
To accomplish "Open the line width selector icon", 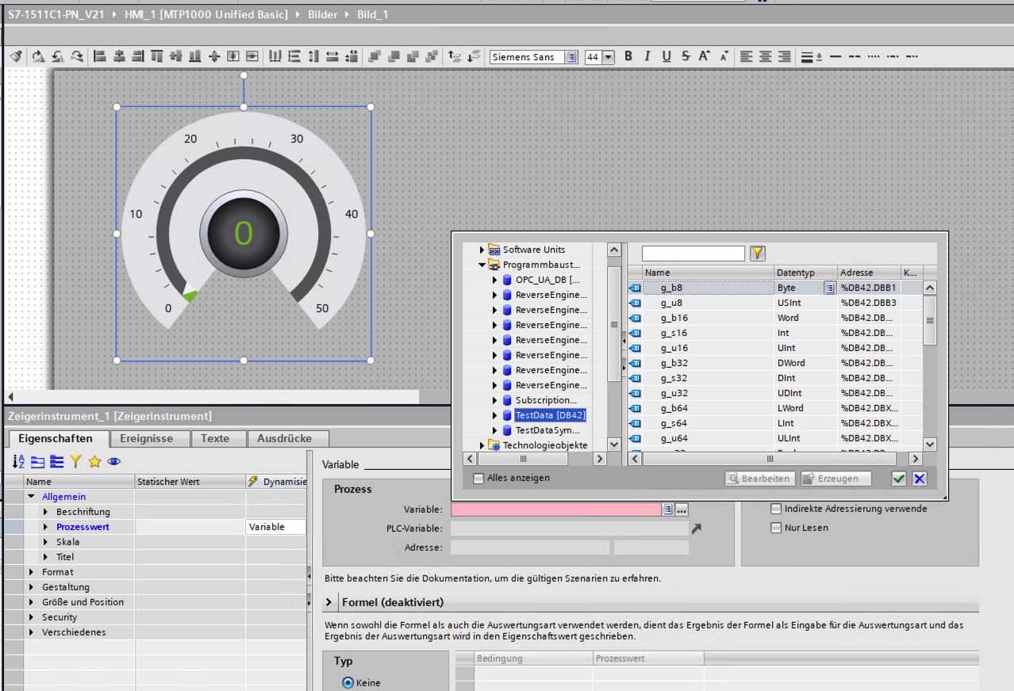I will [811, 56].
